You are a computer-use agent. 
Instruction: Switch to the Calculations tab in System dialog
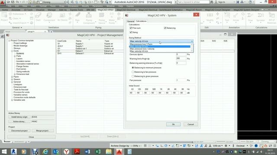pyautogui.click(x=141, y=21)
